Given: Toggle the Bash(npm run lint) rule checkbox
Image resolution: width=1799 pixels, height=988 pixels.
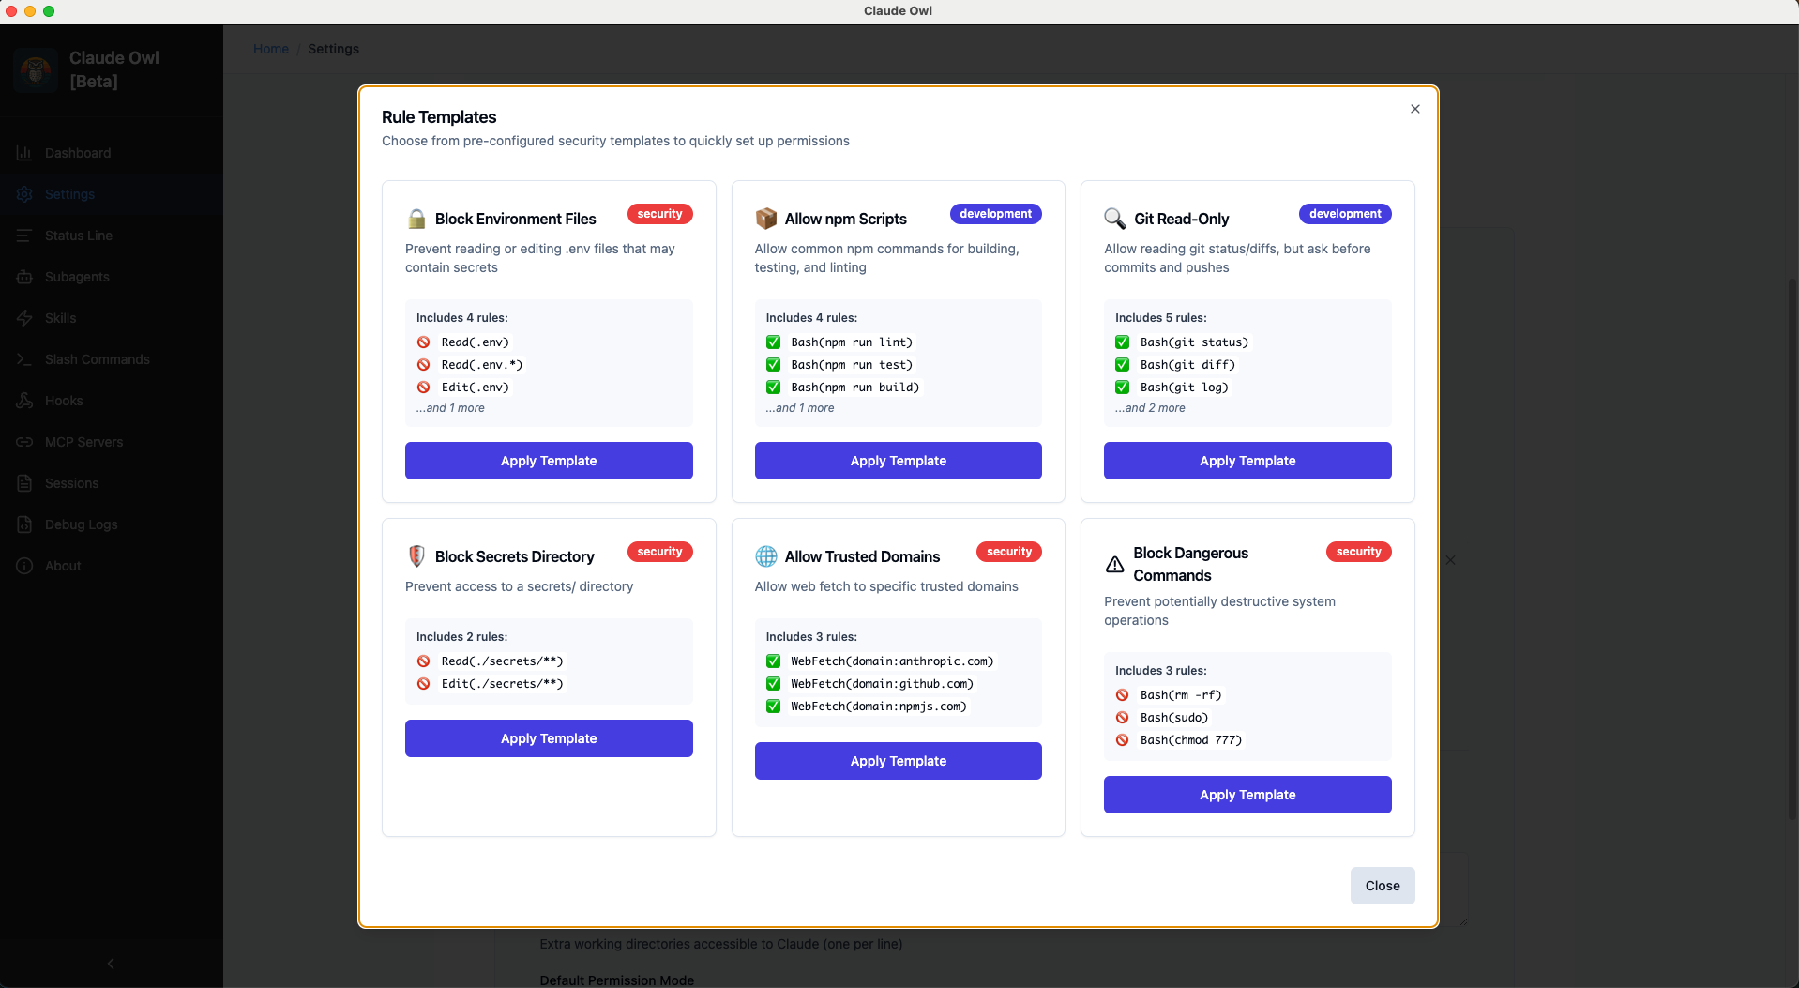Looking at the screenshot, I should [x=772, y=342].
